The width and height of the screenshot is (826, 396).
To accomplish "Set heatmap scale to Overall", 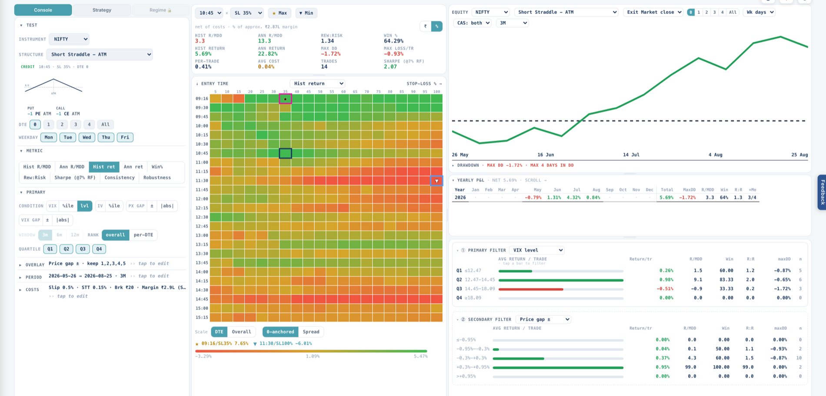I will point(241,332).
